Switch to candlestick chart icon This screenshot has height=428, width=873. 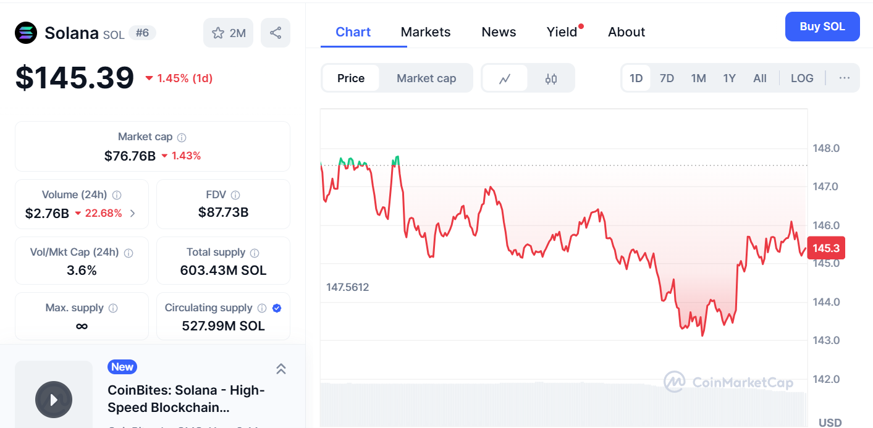[551, 78]
